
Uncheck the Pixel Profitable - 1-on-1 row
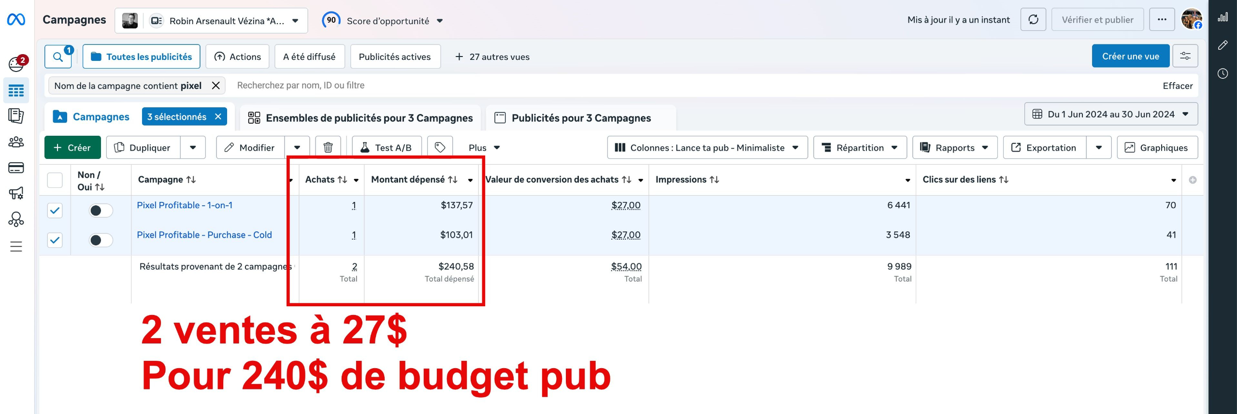coord(55,211)
